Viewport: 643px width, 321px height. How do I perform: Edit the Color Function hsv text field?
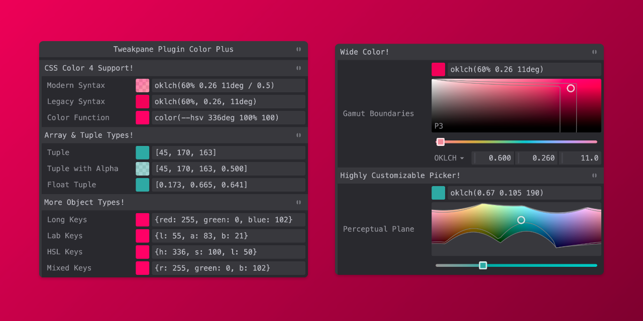(229, 117)
